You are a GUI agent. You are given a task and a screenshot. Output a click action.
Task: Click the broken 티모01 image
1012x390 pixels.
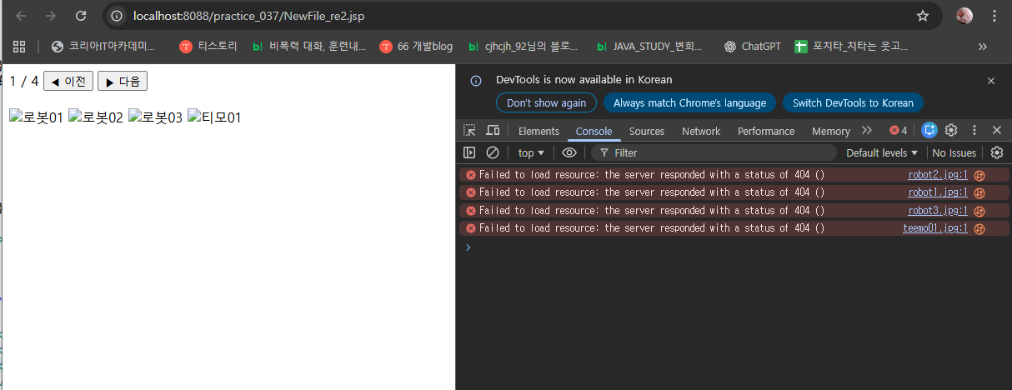click(x=214, y=117)
